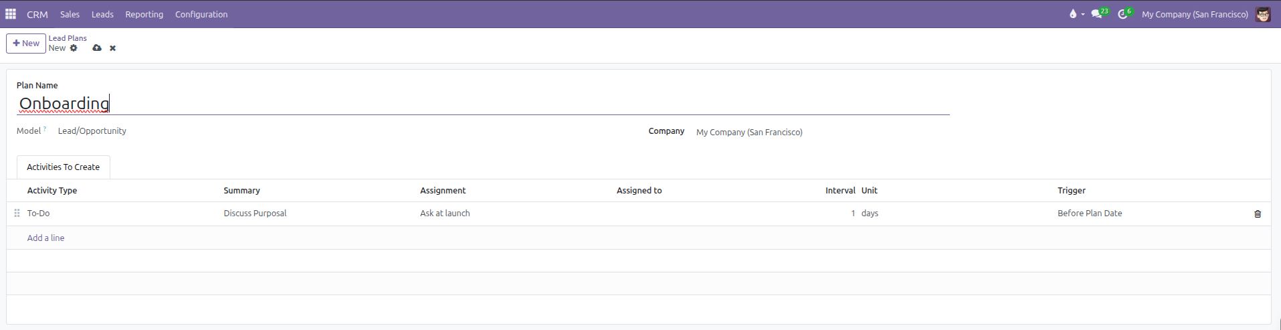The image size is (1281, 330).
Task: Open the Reporting menu
Action: (x=144, y=14)
